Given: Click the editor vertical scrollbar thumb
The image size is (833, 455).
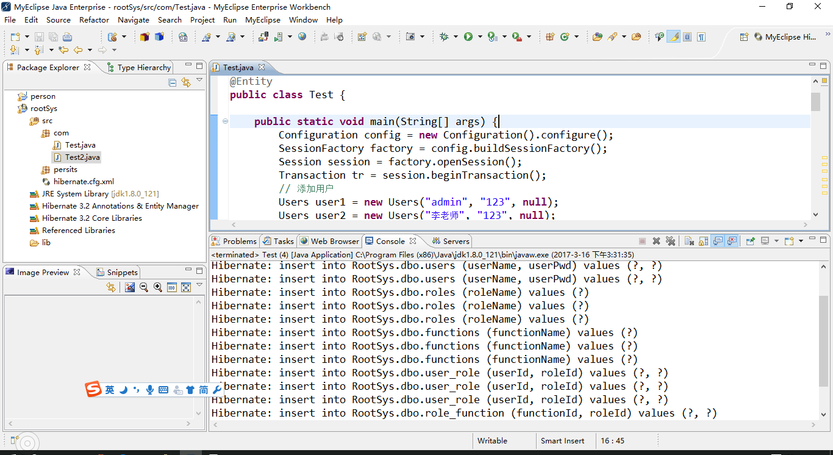Looking at the screenshot, I should [x=816, y=102].
